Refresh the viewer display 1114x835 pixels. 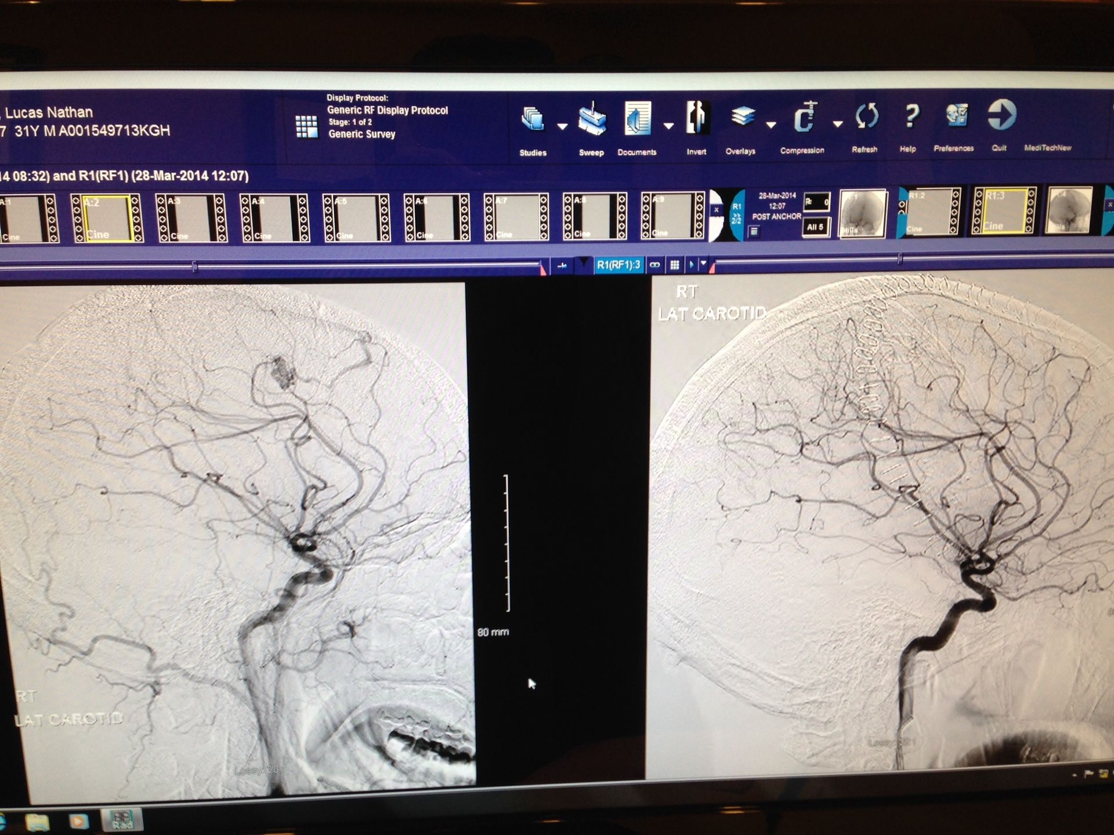coord(866,116)
